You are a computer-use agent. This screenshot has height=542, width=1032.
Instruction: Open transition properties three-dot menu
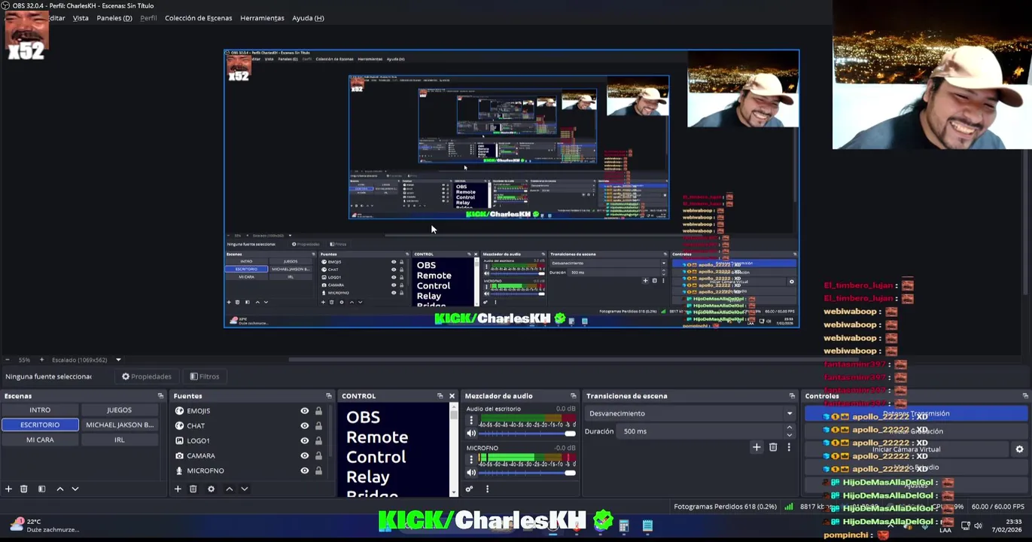pyautogui.click(x=789, y=448)
